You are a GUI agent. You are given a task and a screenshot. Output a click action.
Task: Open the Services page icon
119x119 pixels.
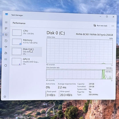(6, 66)
